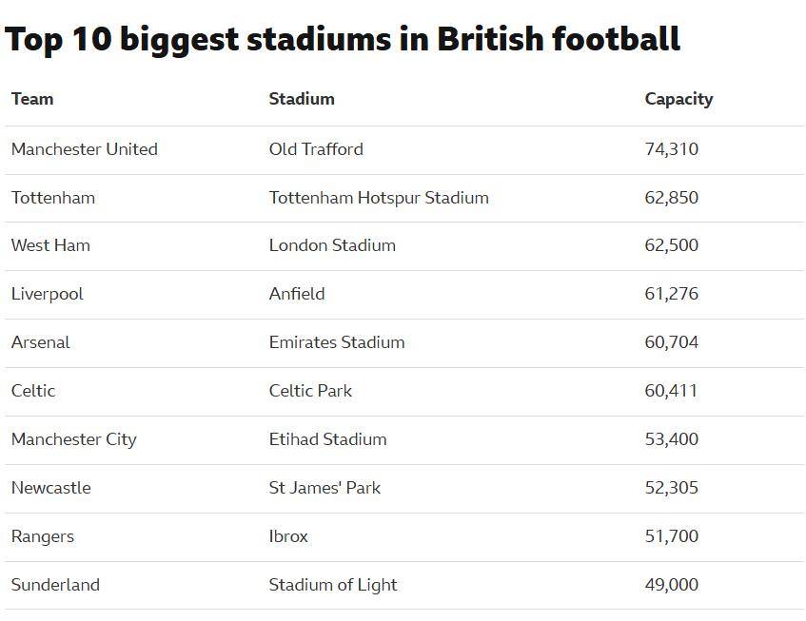Click the Old Trafford stadium cell
The height and width of the screenshot is (621, 806).
[316, 149]
